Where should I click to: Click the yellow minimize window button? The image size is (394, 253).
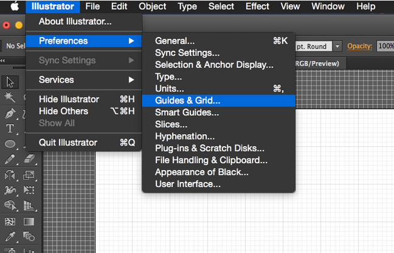coord(19,25)
